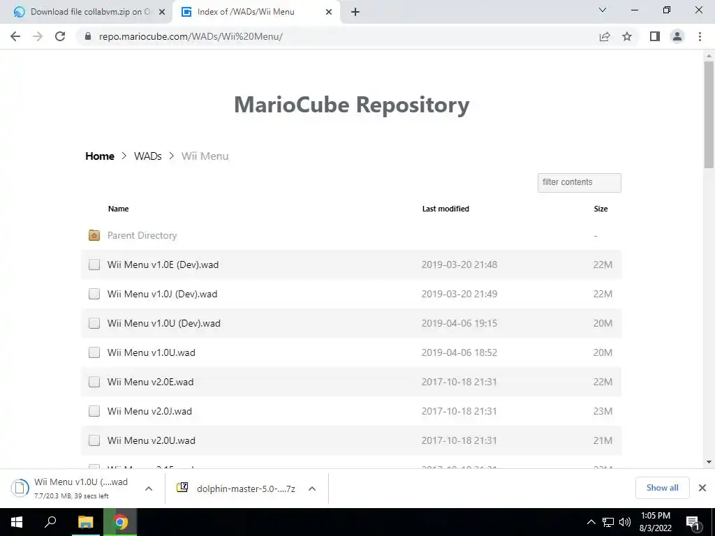Close the Download file collabvm.zip tab
This screenshot has height=536, width=715.
[x=162, y=12]
